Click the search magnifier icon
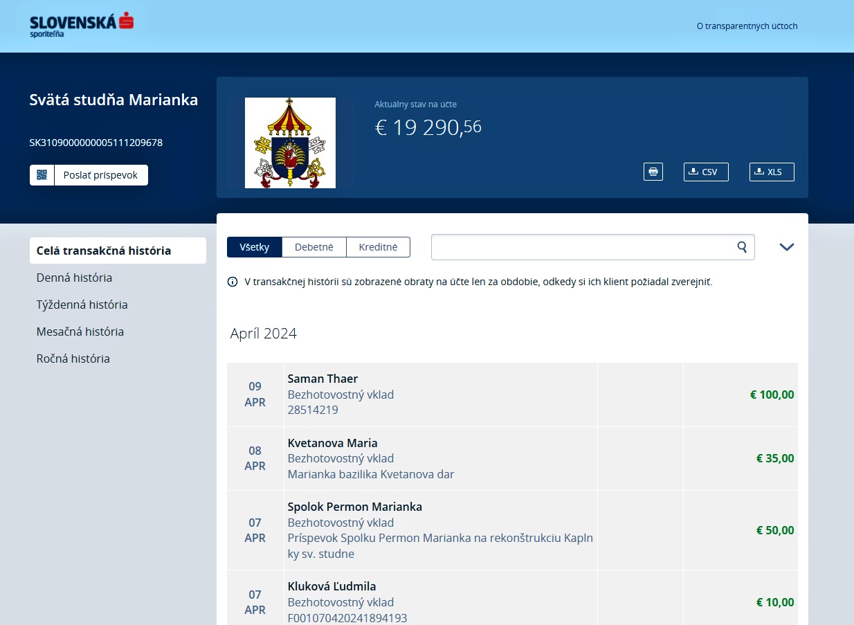Image resolution: width=854 pixels, height=625 pixels. (742, 247)
